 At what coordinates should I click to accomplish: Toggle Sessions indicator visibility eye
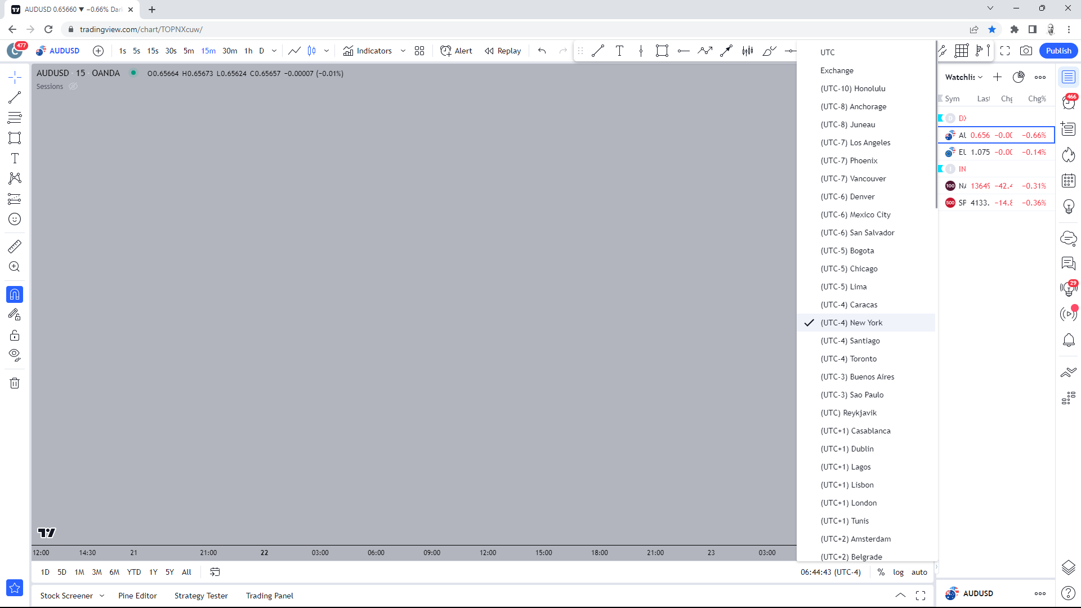coord(73,87)
